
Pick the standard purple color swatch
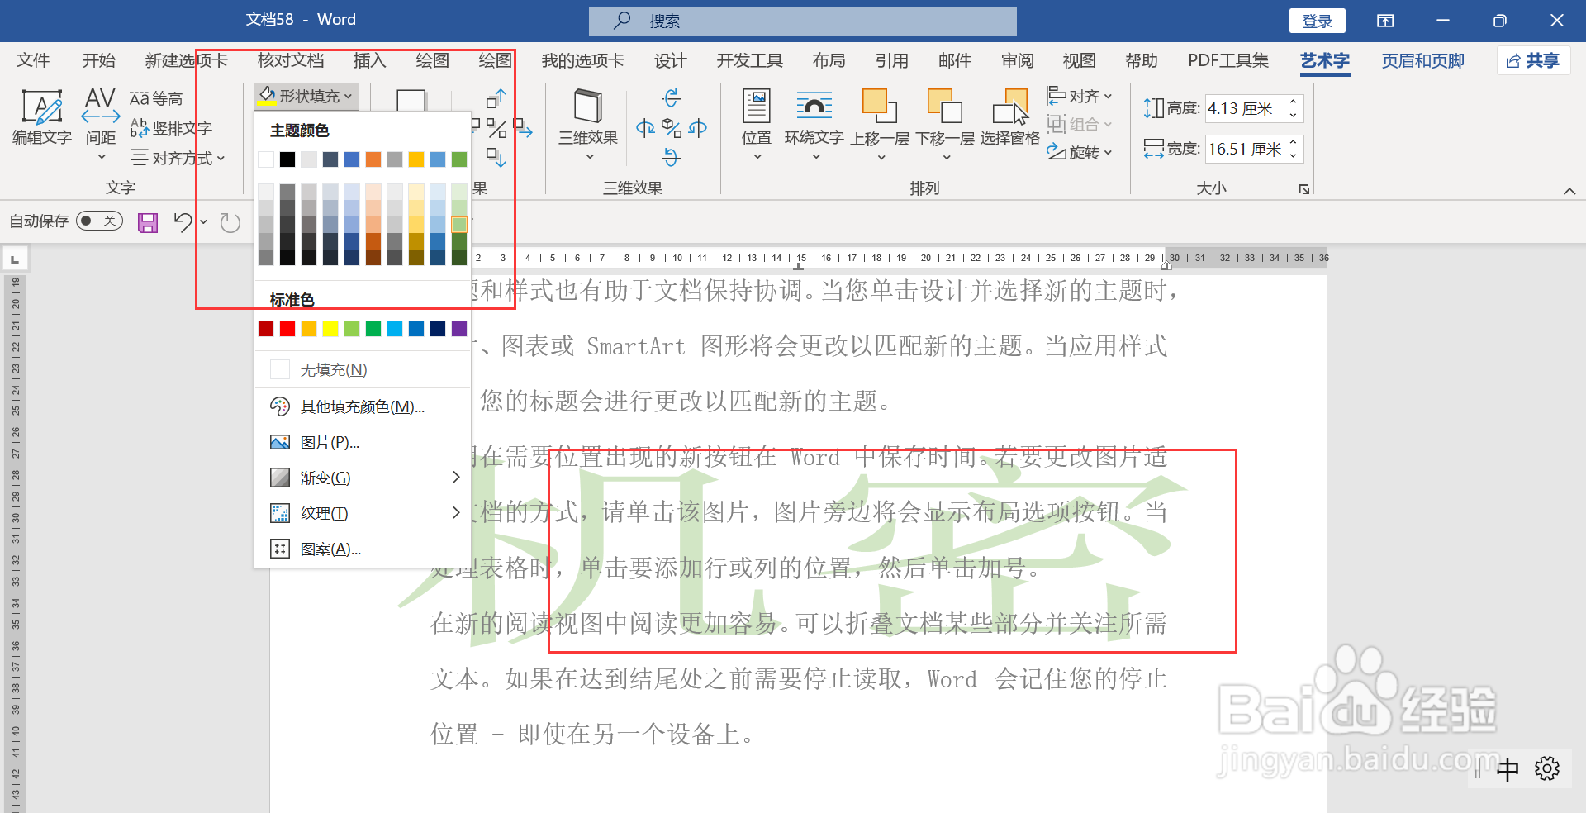click(x=459, y=329)
